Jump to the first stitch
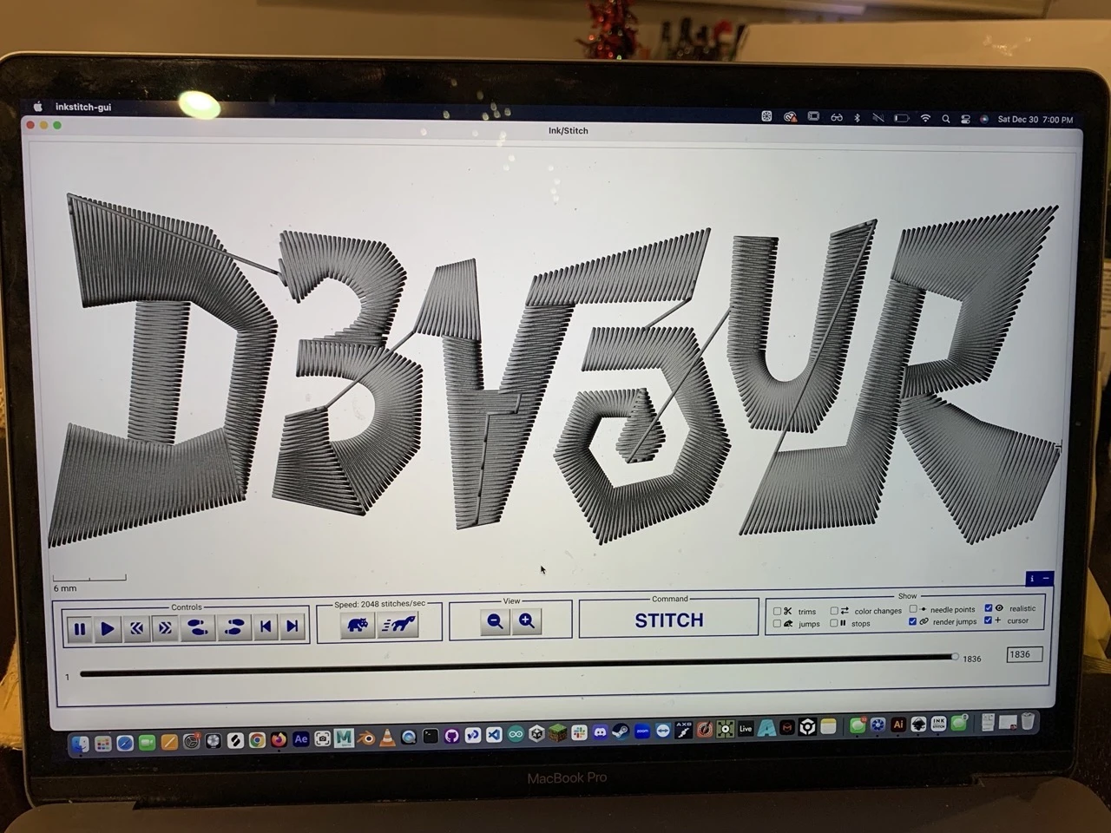1111x833 pixels. point(266,626)
